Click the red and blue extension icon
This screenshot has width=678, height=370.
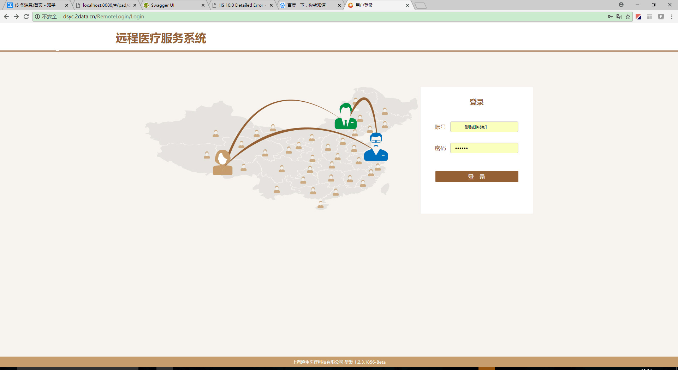(638, 17)
